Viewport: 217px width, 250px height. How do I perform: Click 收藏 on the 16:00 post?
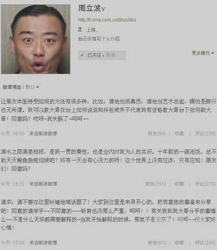(179, 134)
